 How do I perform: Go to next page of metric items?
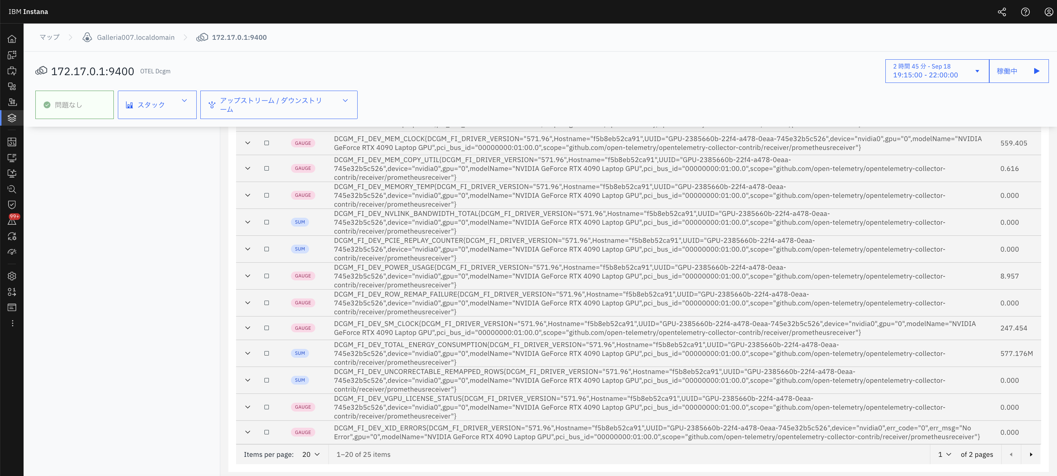pos(1032,454)
